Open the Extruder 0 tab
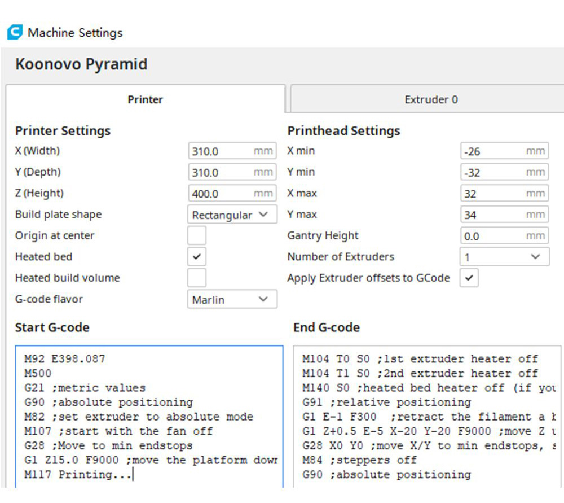The image size is (564, 503). [x=431, y=99]
